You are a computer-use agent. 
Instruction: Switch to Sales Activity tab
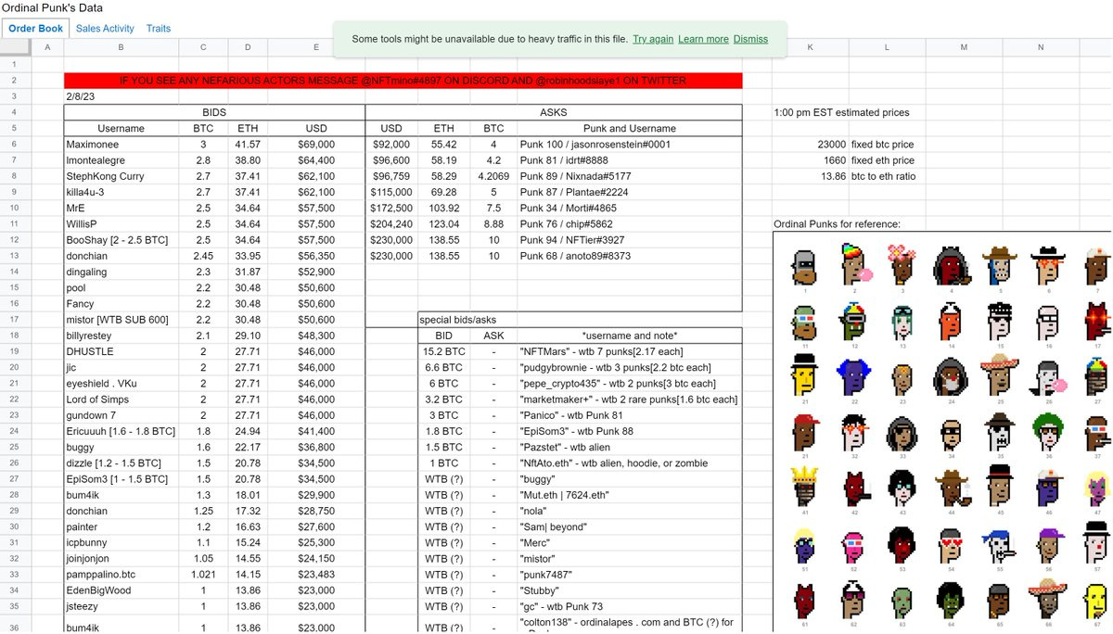105,29
